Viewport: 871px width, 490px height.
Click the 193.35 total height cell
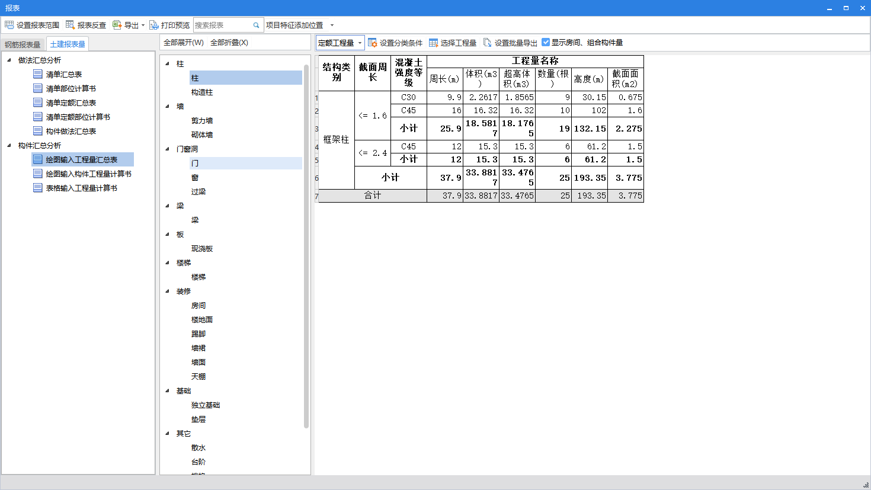(589, 196)
